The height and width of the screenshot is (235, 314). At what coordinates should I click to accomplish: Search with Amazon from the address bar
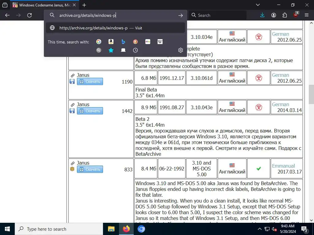point(111,42)
